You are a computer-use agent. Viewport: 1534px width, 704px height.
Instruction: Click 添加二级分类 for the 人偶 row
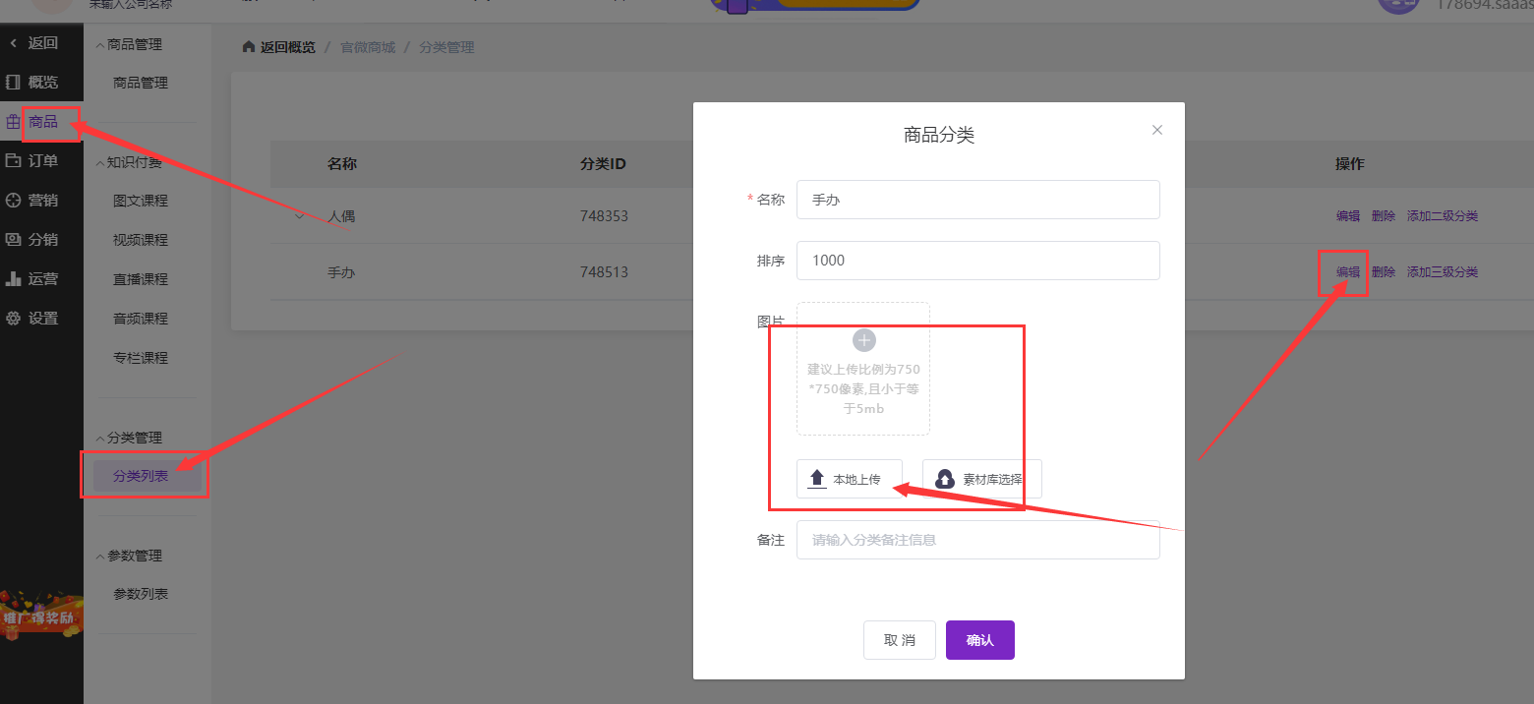click(x=1443, y=216)
